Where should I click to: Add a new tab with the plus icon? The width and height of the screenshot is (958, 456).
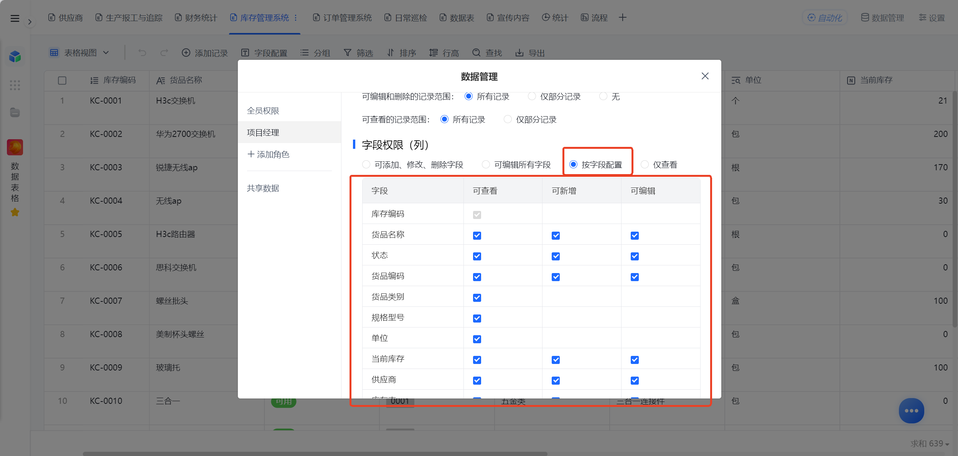[622, 18]
